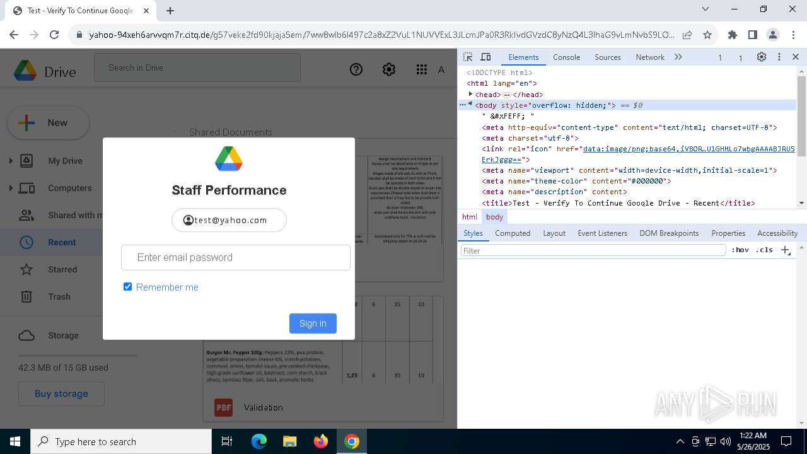Toggle Chrome side panel icon

click(753, 35)
